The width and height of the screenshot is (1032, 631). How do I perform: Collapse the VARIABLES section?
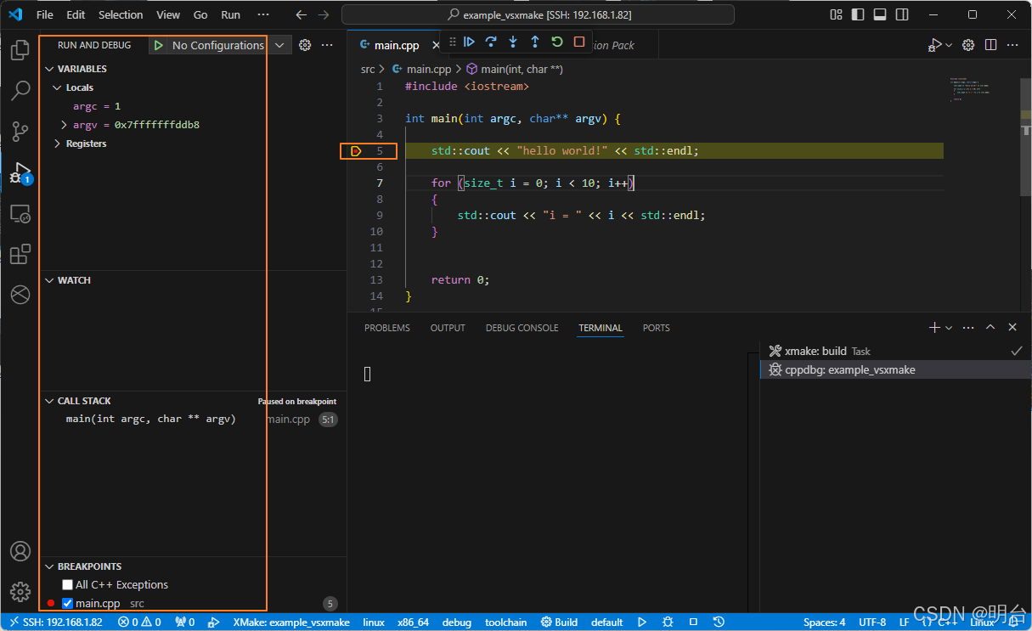pos(48,69)
